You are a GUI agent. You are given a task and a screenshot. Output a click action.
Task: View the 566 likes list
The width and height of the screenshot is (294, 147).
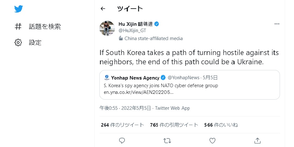tap(221, 125)
